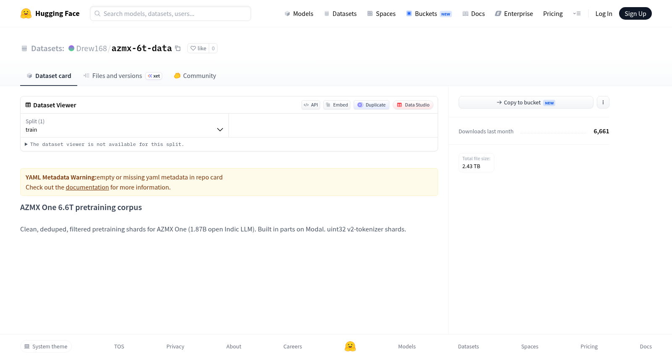Image resolution: width=672 pixels, height=361 pixels.
Task: Copy dataset name with the copy icon
Action: [178, 48]
